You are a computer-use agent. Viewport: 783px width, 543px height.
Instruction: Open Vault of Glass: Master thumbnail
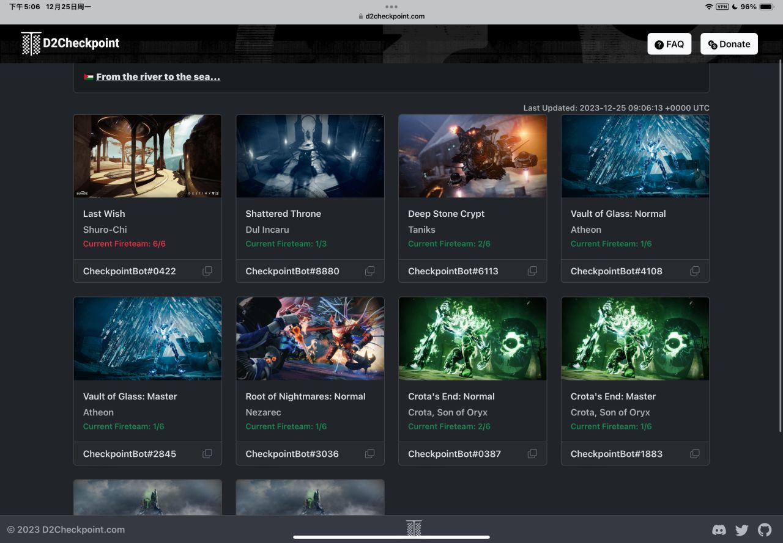pos(147,338)
